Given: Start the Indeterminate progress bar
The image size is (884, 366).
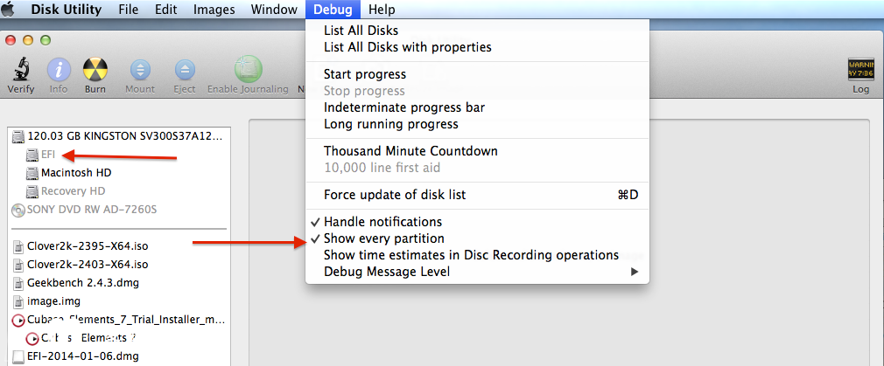Looking at the screenshot, I should pos(403,107).
